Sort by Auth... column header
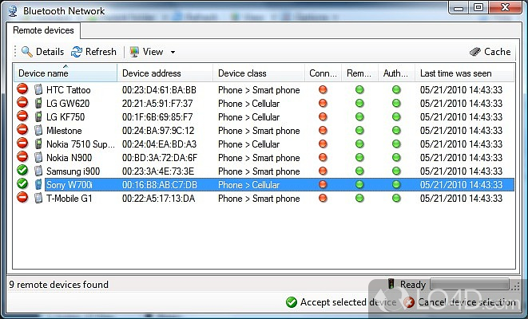 tap(396, 73)
